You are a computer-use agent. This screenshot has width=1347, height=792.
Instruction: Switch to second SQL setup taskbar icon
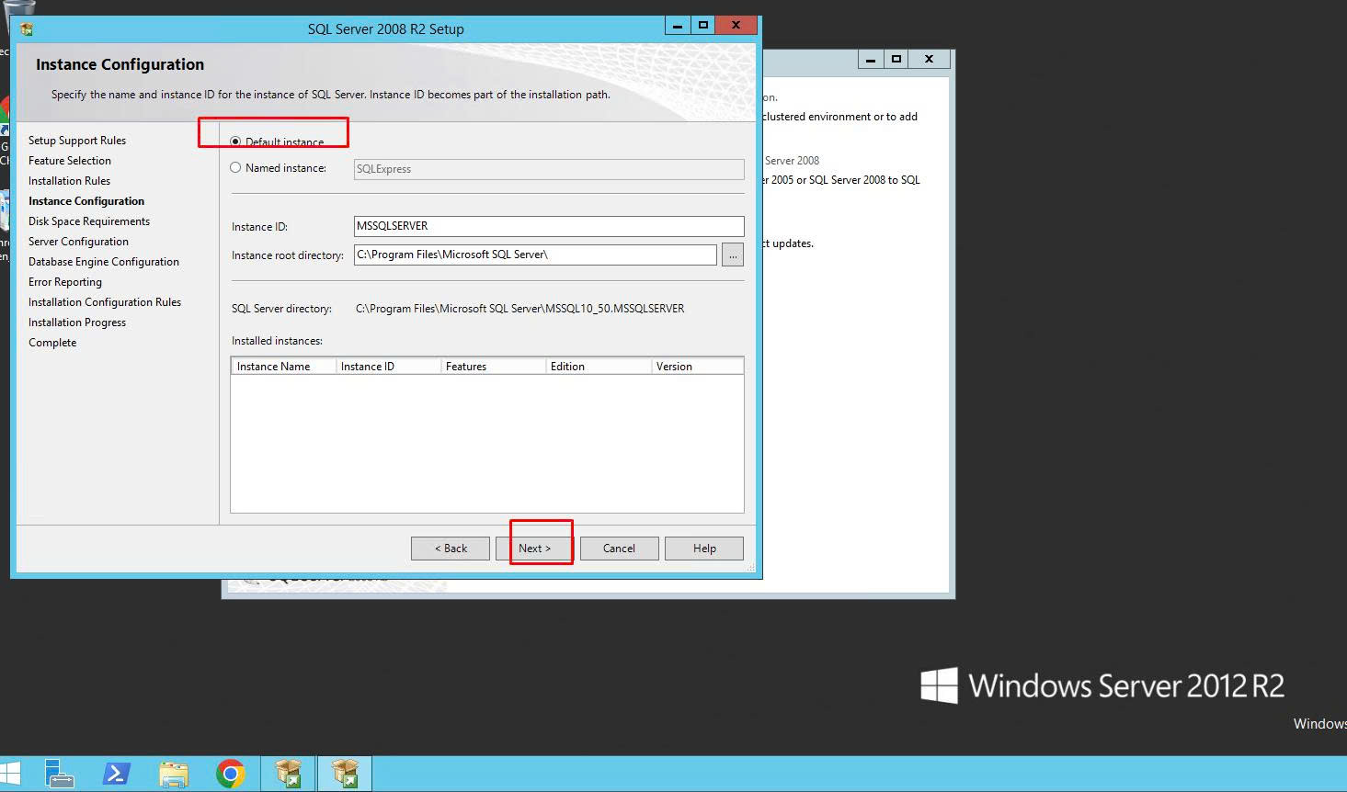click(x=345, y=774)
